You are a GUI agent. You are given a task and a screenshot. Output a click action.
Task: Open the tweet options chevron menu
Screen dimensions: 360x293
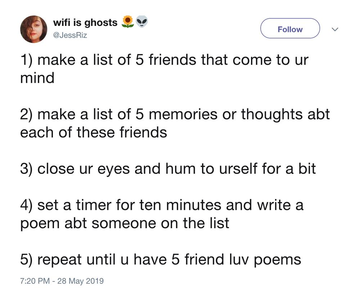pos(335,29)
